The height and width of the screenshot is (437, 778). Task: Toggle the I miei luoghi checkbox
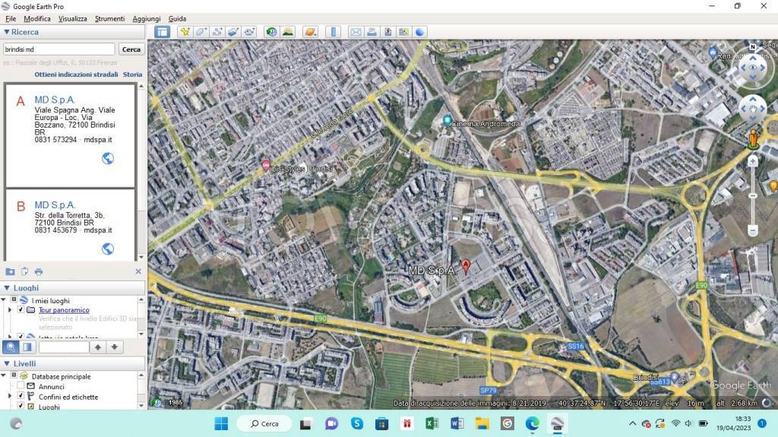14,300
